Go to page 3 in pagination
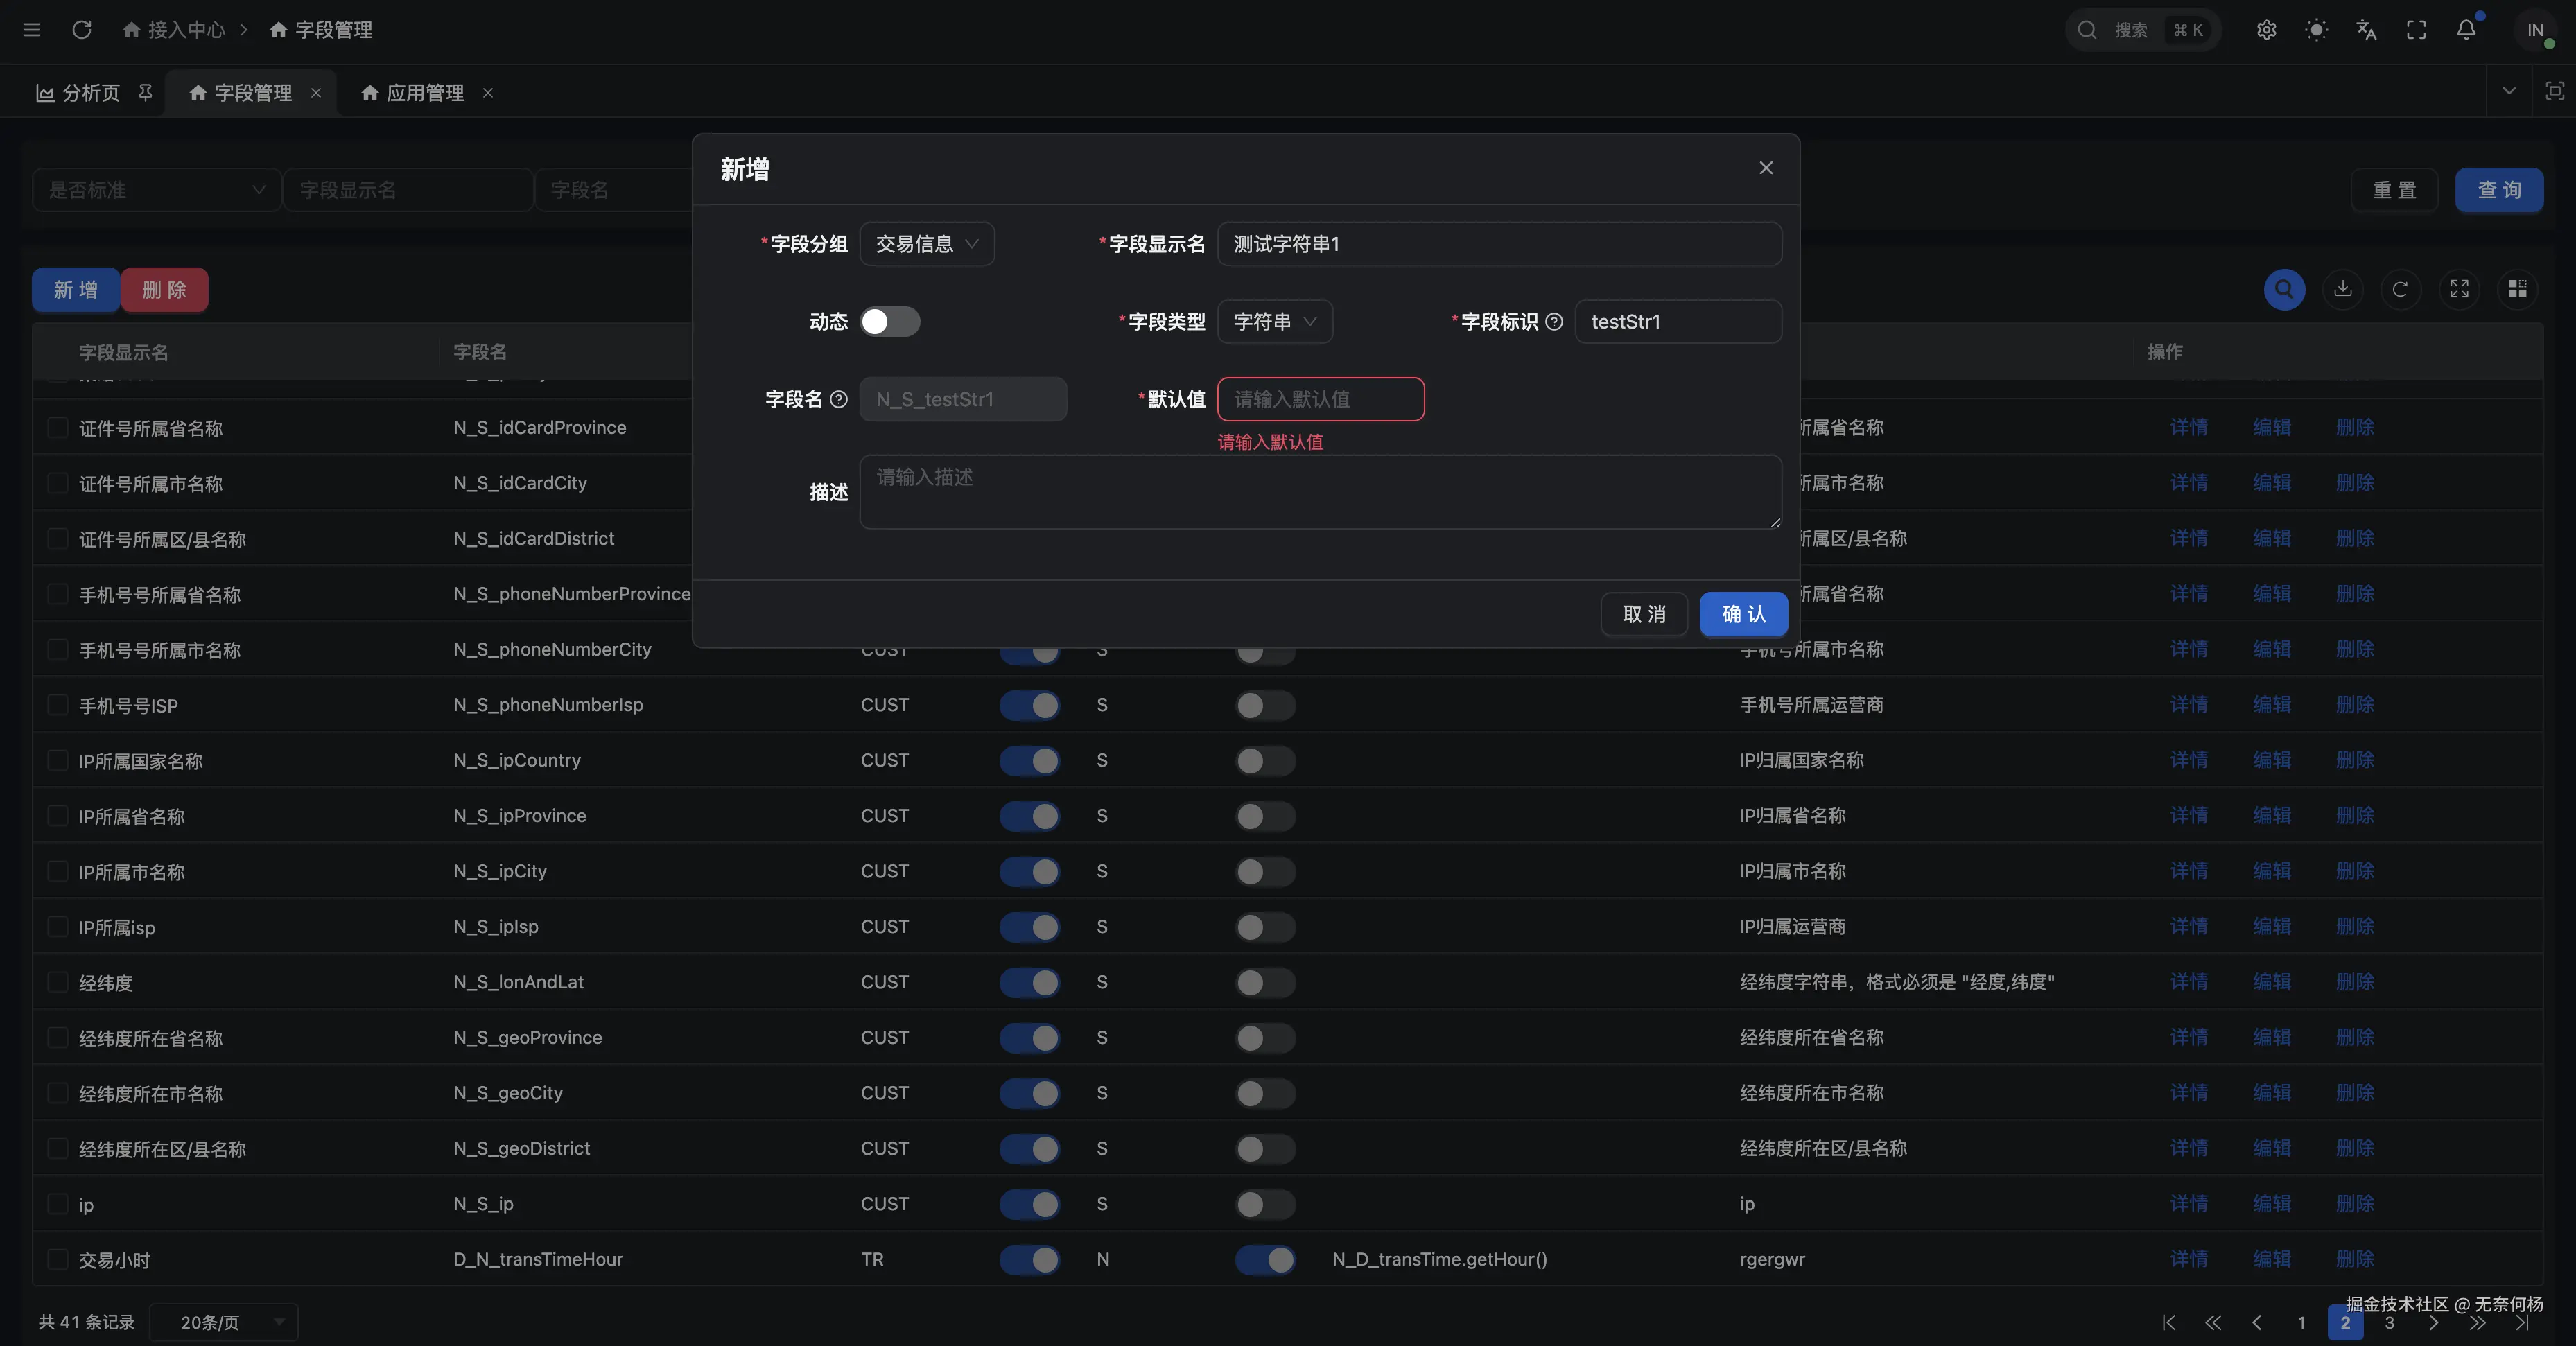Image resolution: width=2576 pixels, height=1346 pixels. click(x=2389, y=1322)
